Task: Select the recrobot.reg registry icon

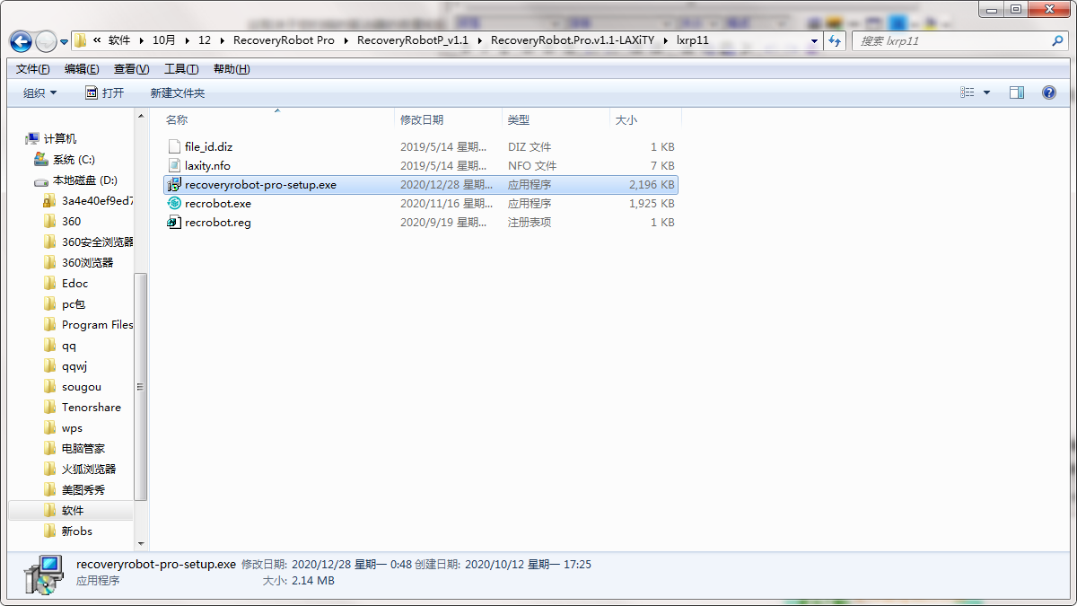Action: tap(175, 222)
